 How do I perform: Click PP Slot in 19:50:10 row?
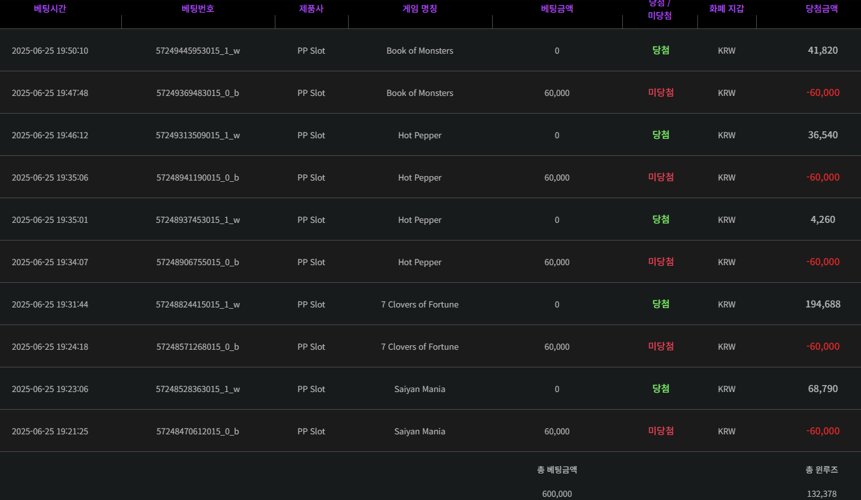tap(311, 51)
